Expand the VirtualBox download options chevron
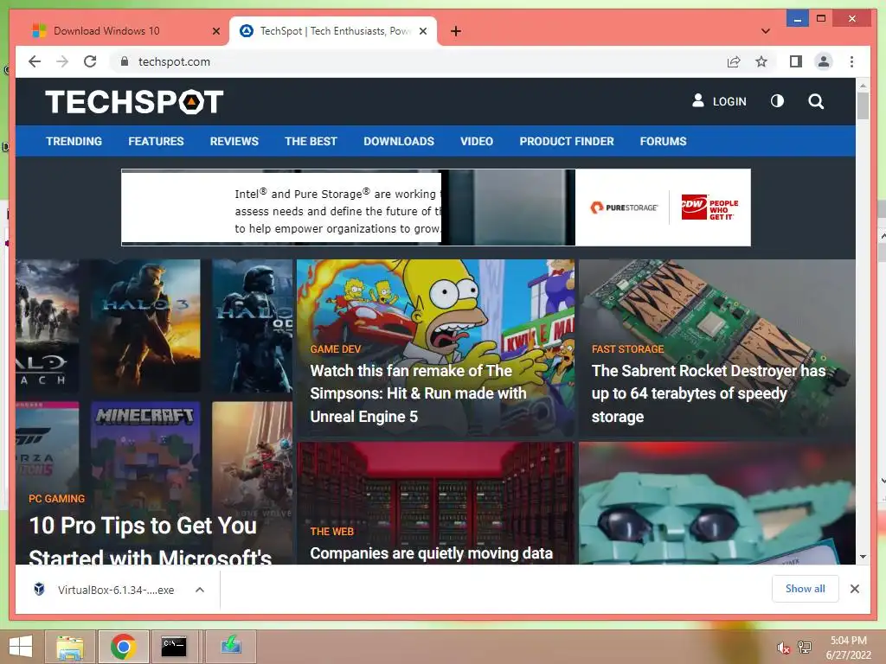Viewport: 886px width, 664px height. (200, 590)
